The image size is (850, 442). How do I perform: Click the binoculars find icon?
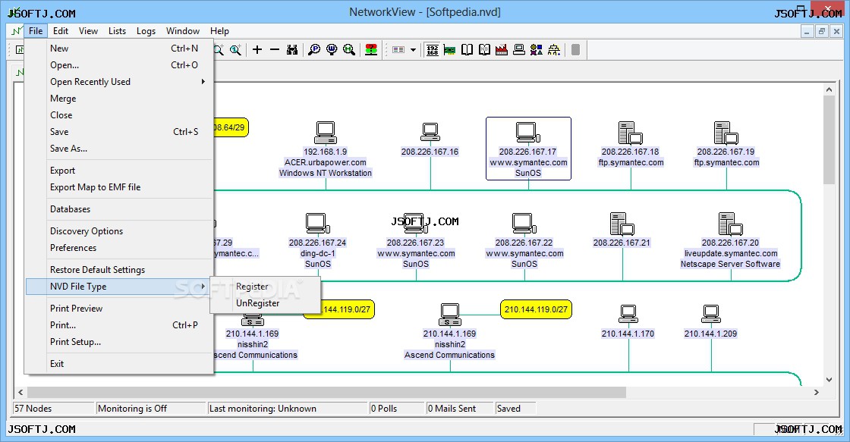pos(292,50)
